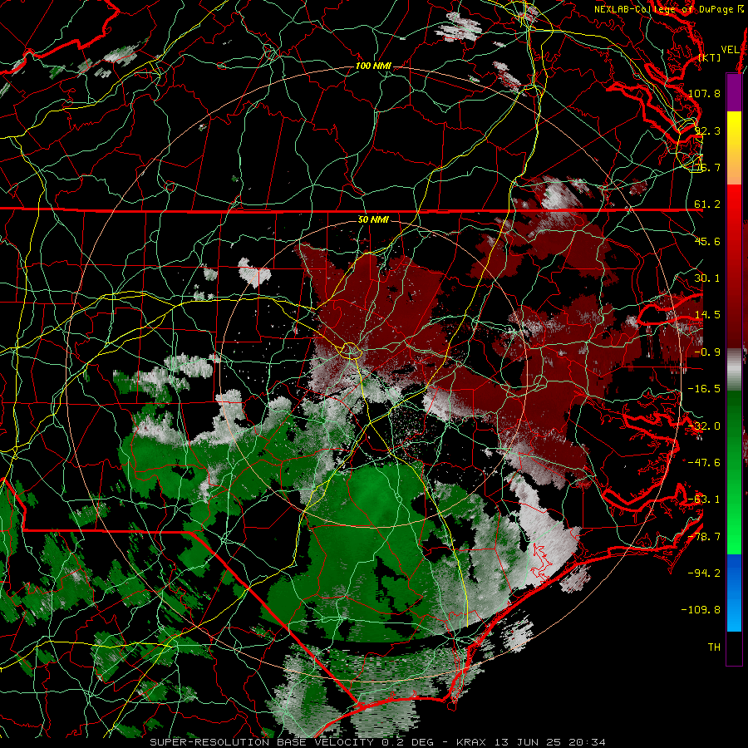This screenshot has width=748, height=748.
Task: Click the VEL legend title
Action: (x=730, y=50)
